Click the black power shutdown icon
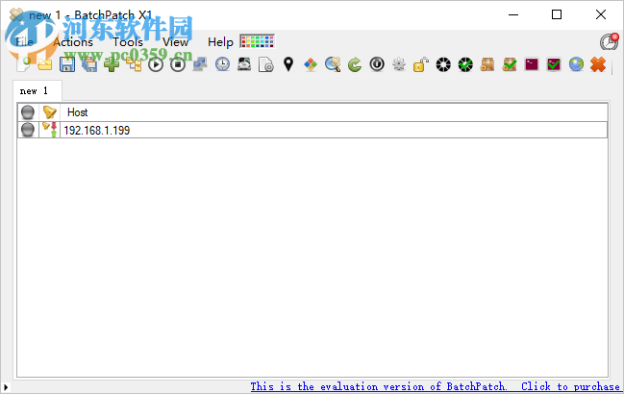 [377, 64]
